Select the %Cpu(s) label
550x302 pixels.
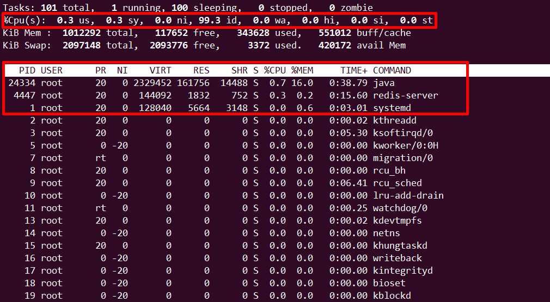(x=25, y=20)
